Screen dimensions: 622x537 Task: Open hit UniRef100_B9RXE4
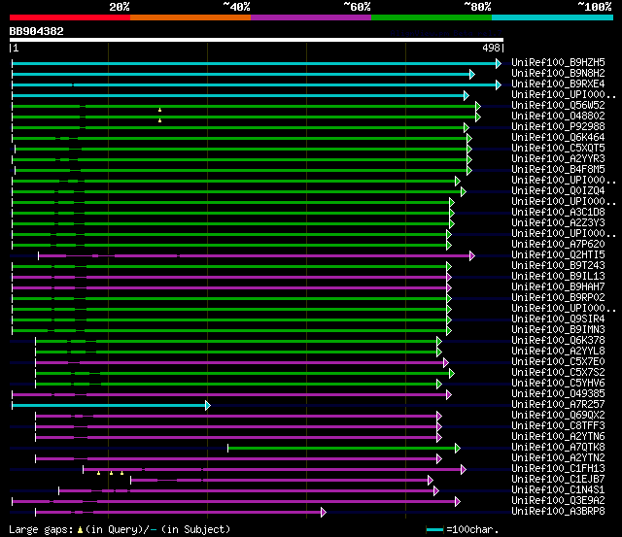pos(558,84)
